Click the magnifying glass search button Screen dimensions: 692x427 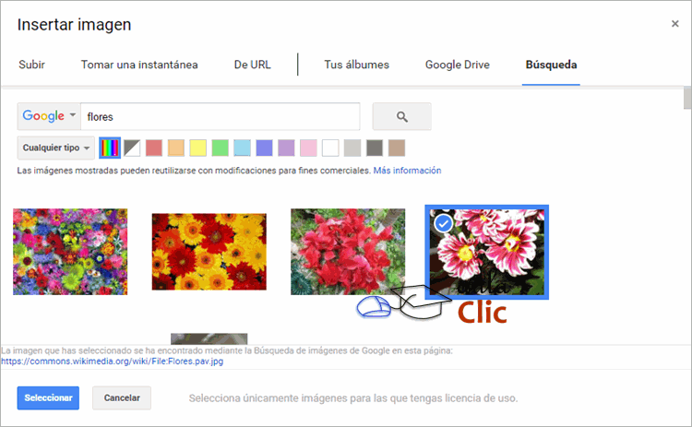point(401,117)
